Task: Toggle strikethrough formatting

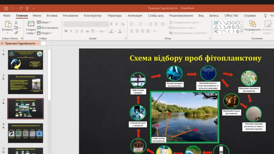Action: tap(87, 31)
